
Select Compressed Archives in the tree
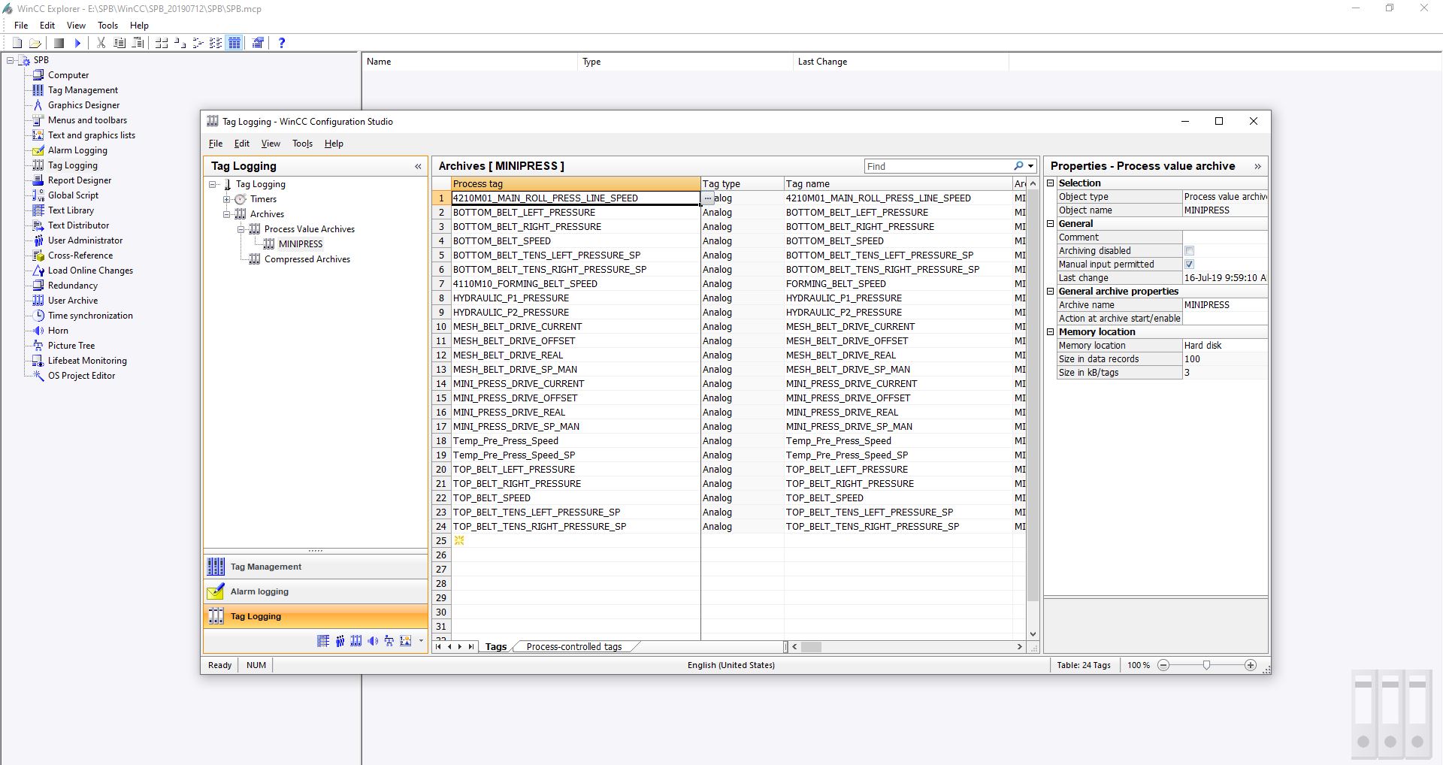(x=307, y=259)
